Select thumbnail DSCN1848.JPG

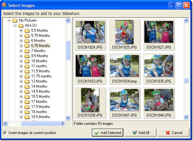coord(159,103)
